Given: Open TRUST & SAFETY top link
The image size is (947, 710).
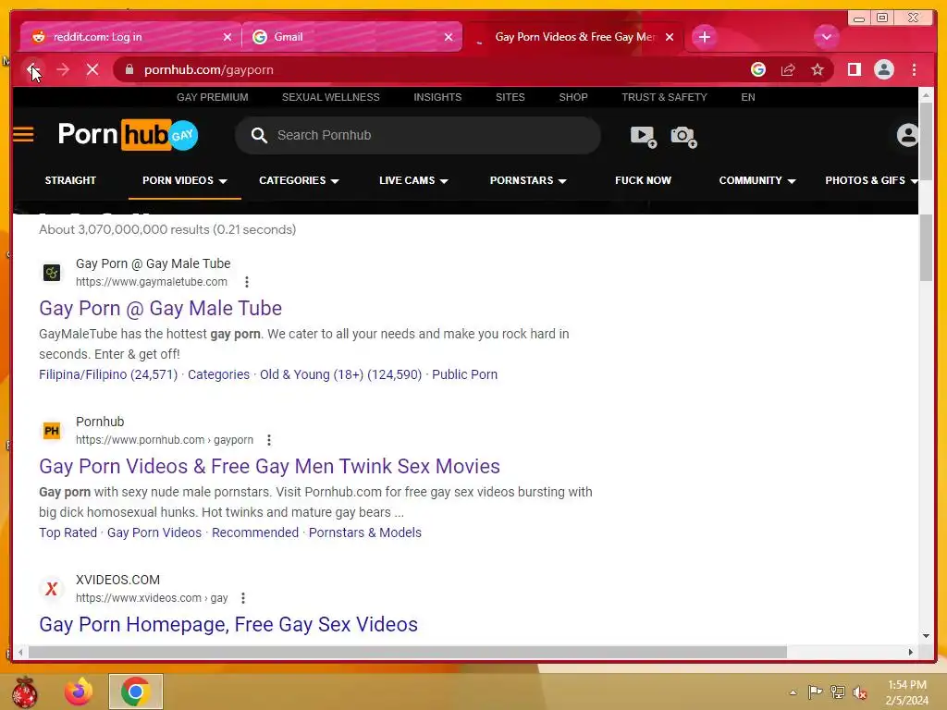Looking at the screenshot, I should 664,97.
